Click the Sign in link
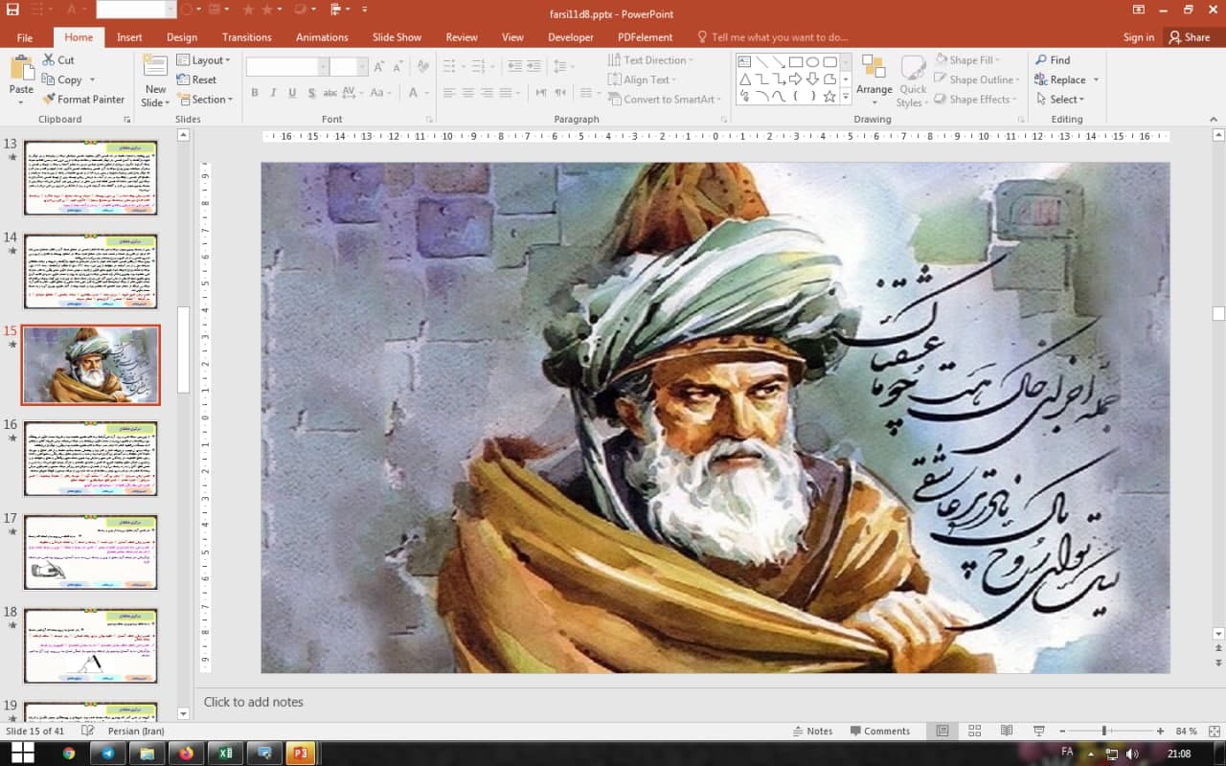The height and width of the screenshot is (766, 1226). 1139,37
